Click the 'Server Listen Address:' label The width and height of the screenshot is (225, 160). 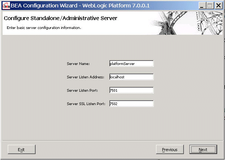point(86,77)
